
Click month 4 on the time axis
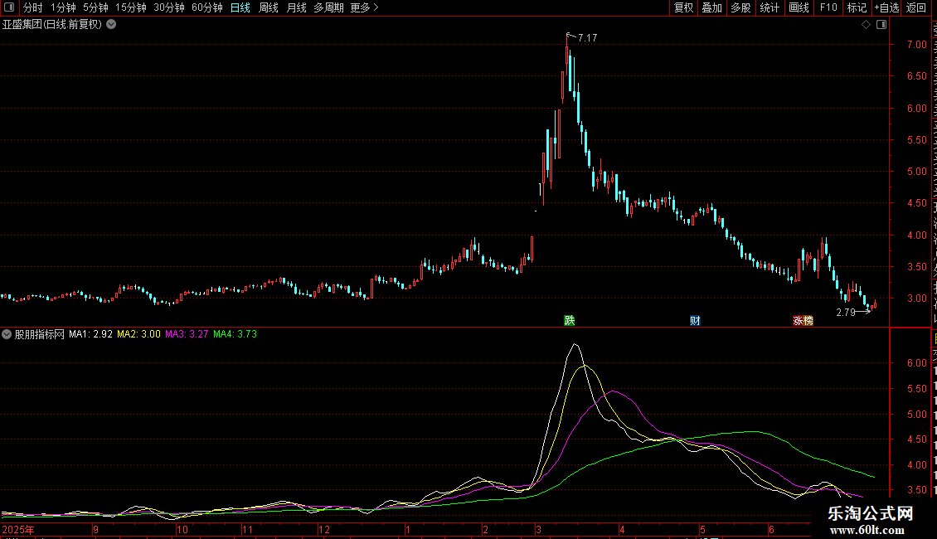click(622, 529)
